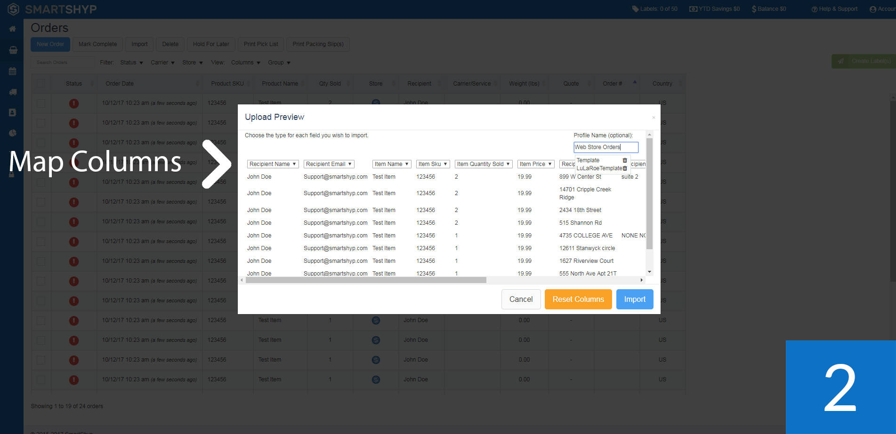The width and height of the screenshot is (896, 434).
Task: Open the calendar icon in the sidebar
Action: click(x=12, y=71)
